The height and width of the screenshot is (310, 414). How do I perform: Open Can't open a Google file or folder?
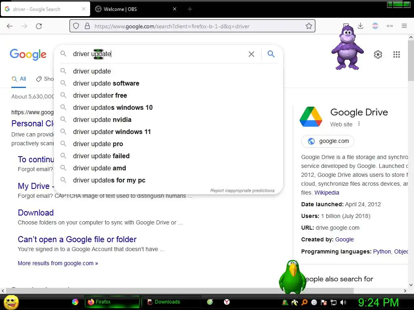click(77, 239)
